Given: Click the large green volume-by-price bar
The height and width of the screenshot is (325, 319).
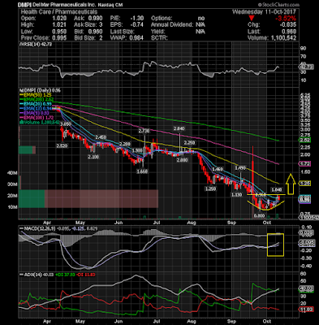Looking at the screenshot, I should [32, 199].
